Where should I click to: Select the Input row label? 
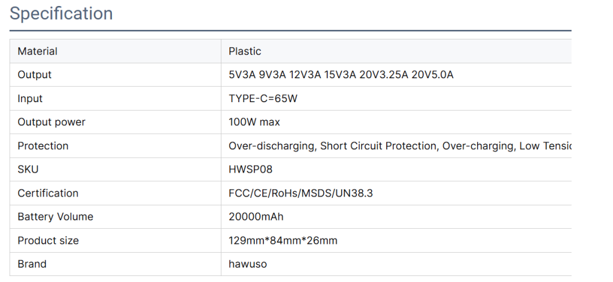point(30,99)
